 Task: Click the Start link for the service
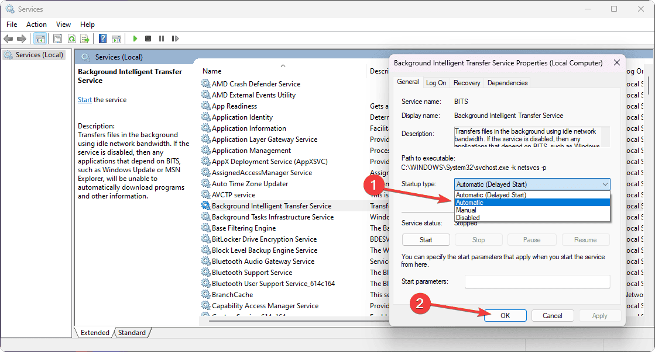(84, 100)
